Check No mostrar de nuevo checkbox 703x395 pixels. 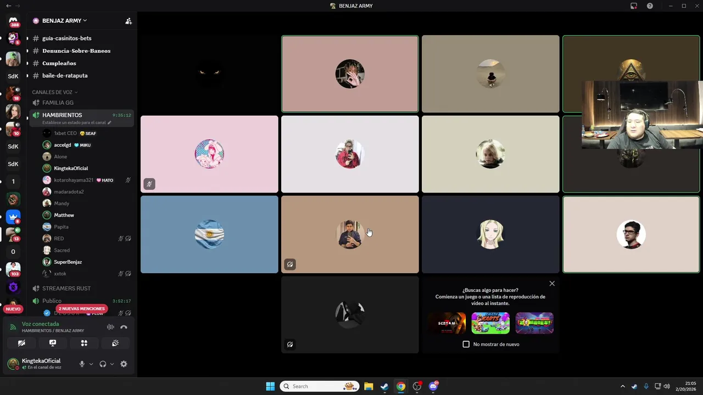click(x=466, y=344)
